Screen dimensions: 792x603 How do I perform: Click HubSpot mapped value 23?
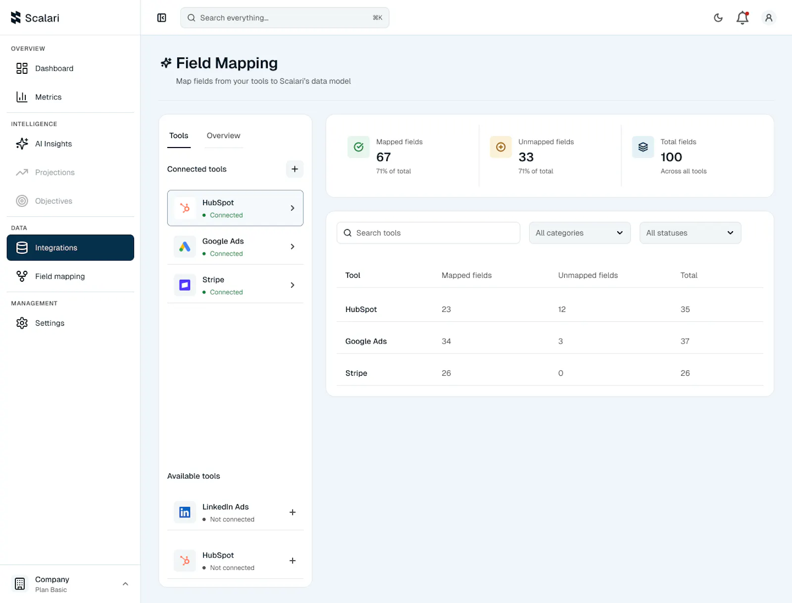446,309
